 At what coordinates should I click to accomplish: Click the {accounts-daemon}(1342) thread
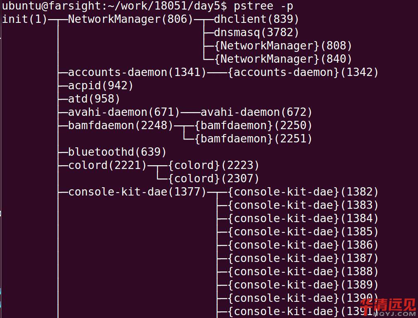pyautogui.click(x=303, y=72)
